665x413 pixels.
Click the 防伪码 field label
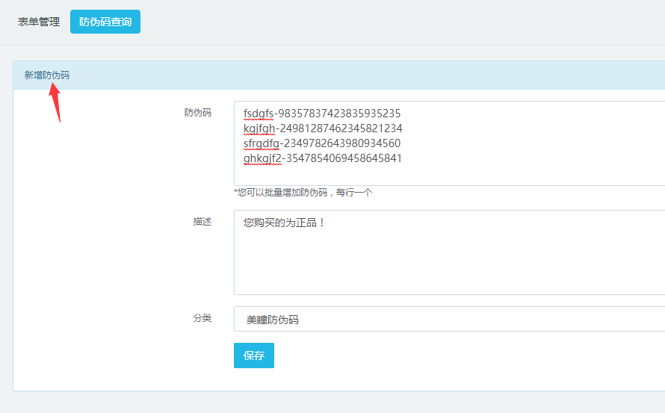tap(197, 113)
